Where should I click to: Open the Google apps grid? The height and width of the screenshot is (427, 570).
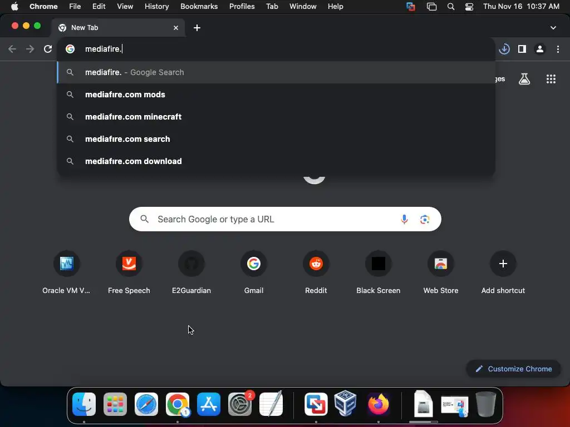[551, 79]
